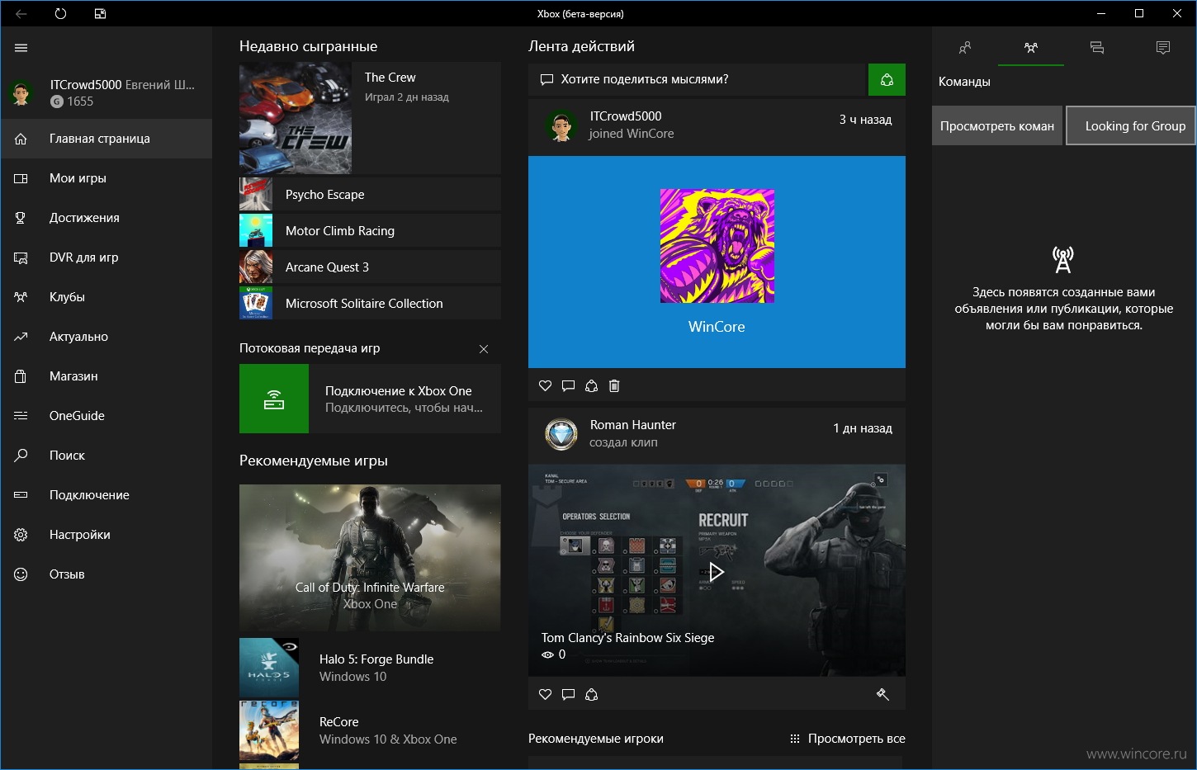Screen dimensions: 1197x770
Task: Open Настройки settings
Action: click(x=106, y=535)
